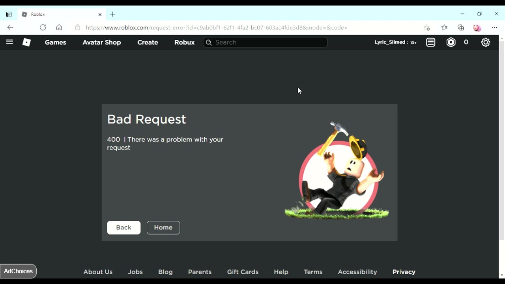Expand the browser settings ellipsis menu
The width and height of the screenshot is (505, 284).
point(495,28)
